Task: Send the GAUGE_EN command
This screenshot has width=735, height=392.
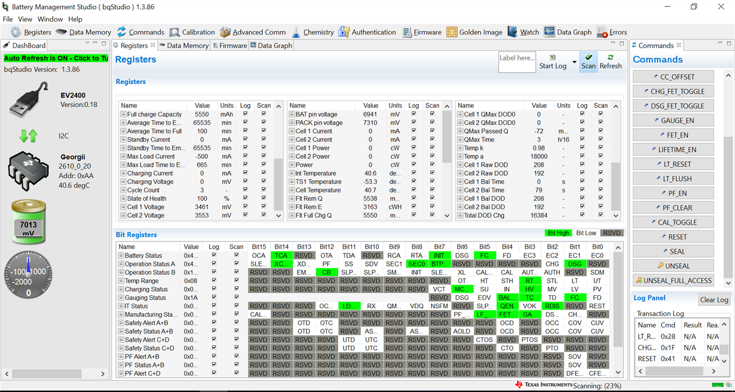Action: 673,120
